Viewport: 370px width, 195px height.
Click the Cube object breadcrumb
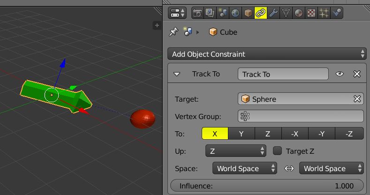click(x=223, y=32)
